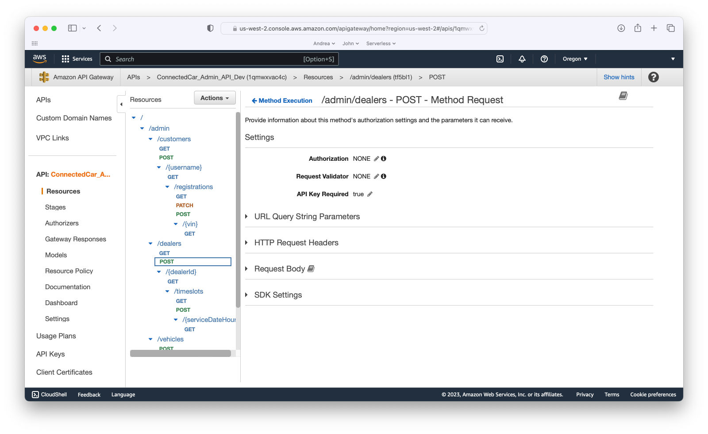Show info for the Authorization setting
Viewport: 708px width, 434px height.
click(384, 159)
